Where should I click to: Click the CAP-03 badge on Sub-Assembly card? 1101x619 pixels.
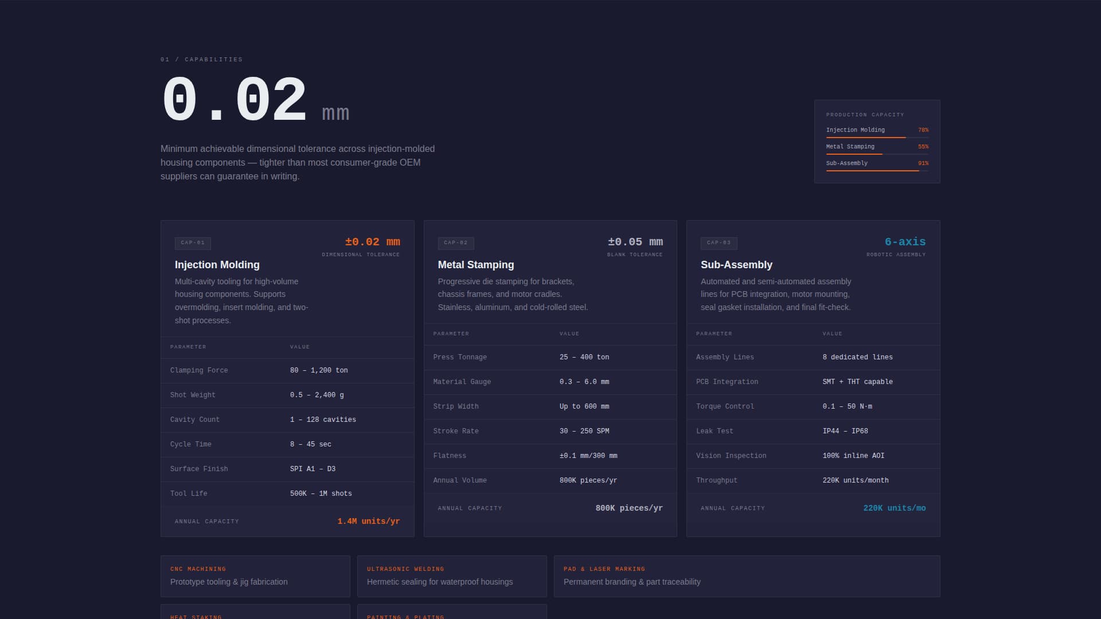click(719, 243)
